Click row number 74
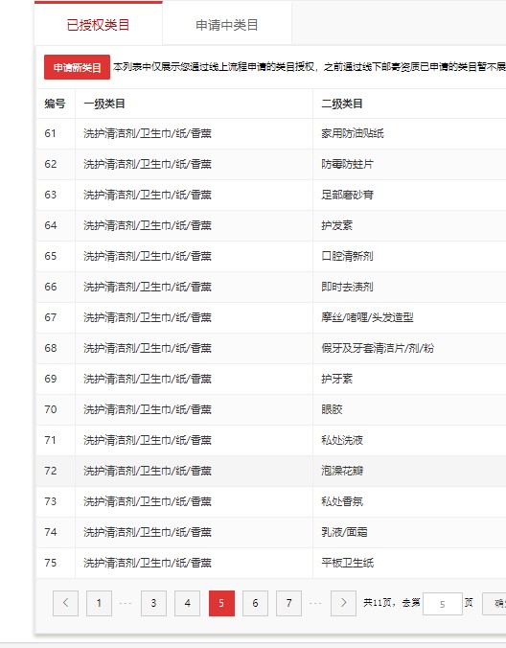The width and height of the screenshot is (506, 648). [51, 532]
